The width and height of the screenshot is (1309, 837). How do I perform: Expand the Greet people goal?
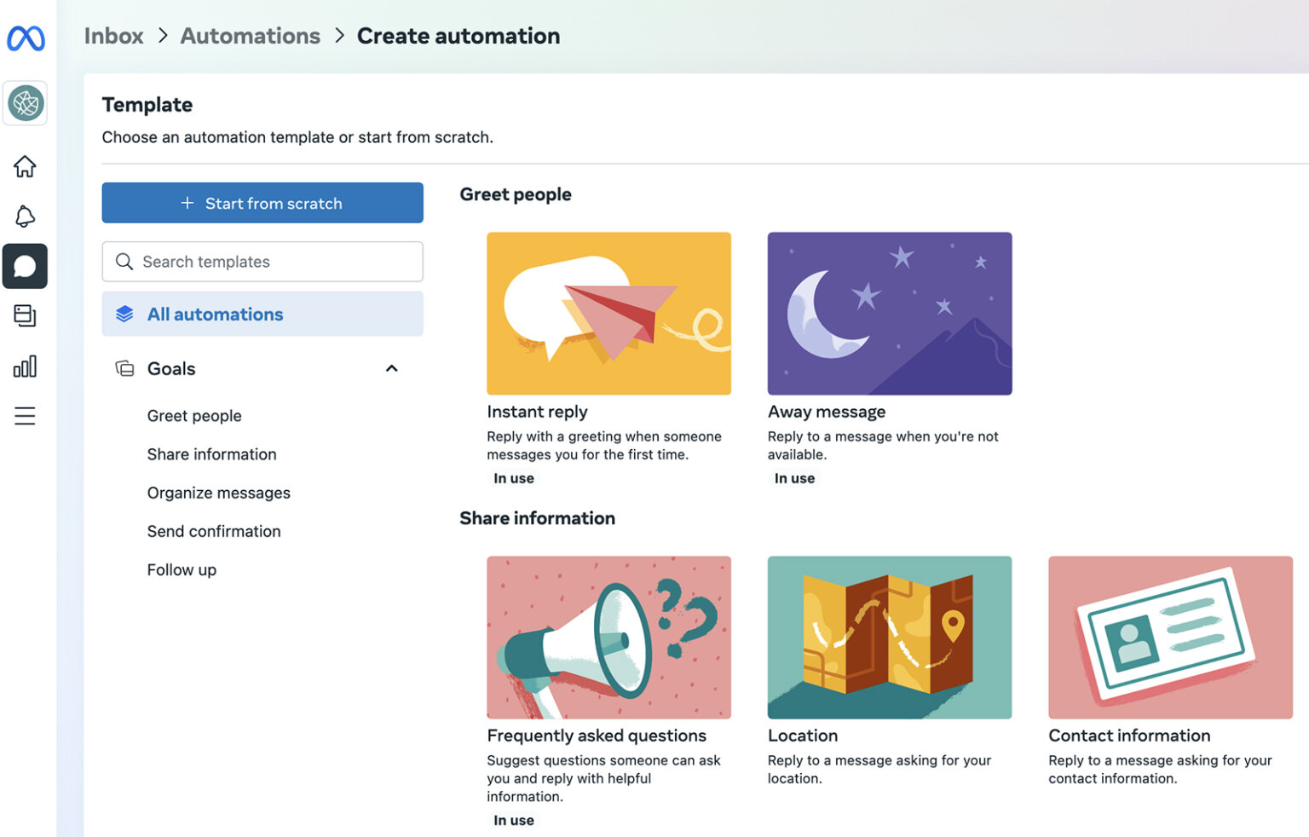(x=194, y=415)
